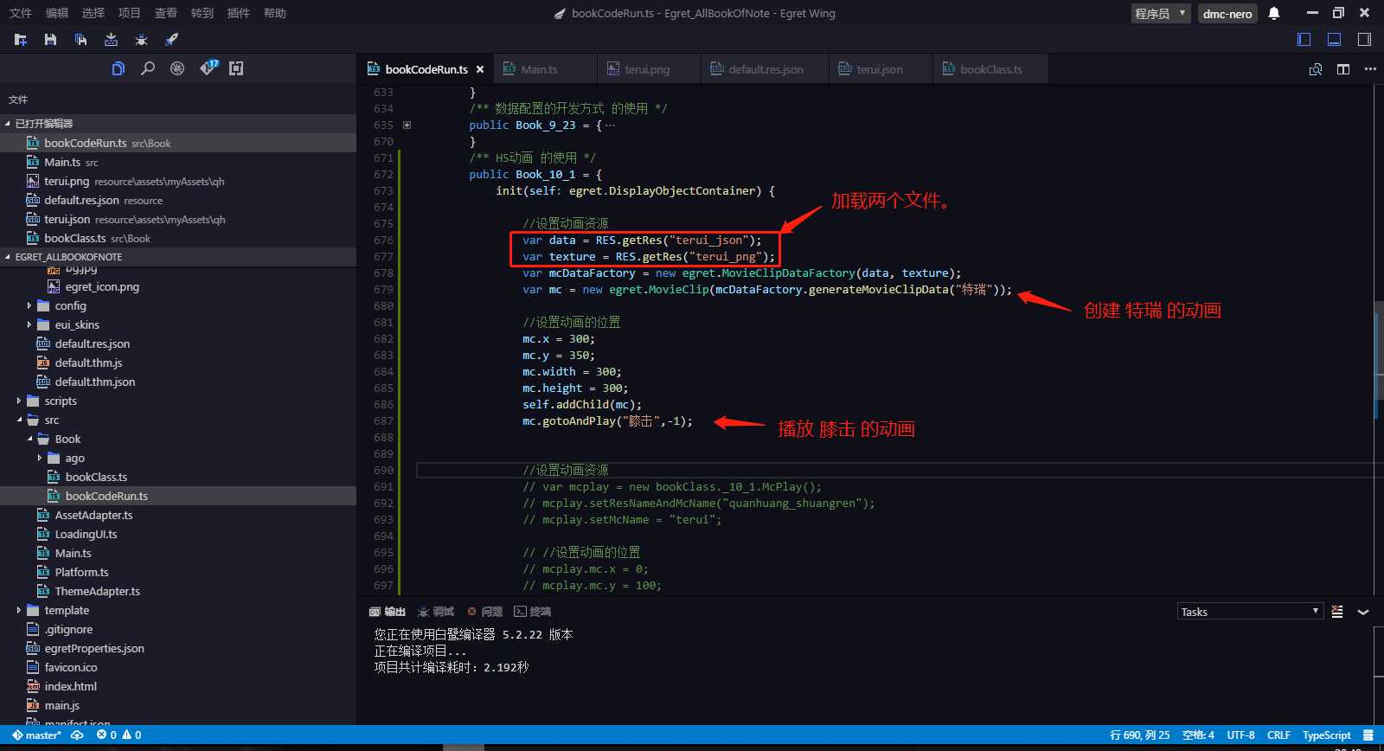Toggle the bottom panel layout button
Viewport: 1384px width, 751px height.
coord(1334,40)
